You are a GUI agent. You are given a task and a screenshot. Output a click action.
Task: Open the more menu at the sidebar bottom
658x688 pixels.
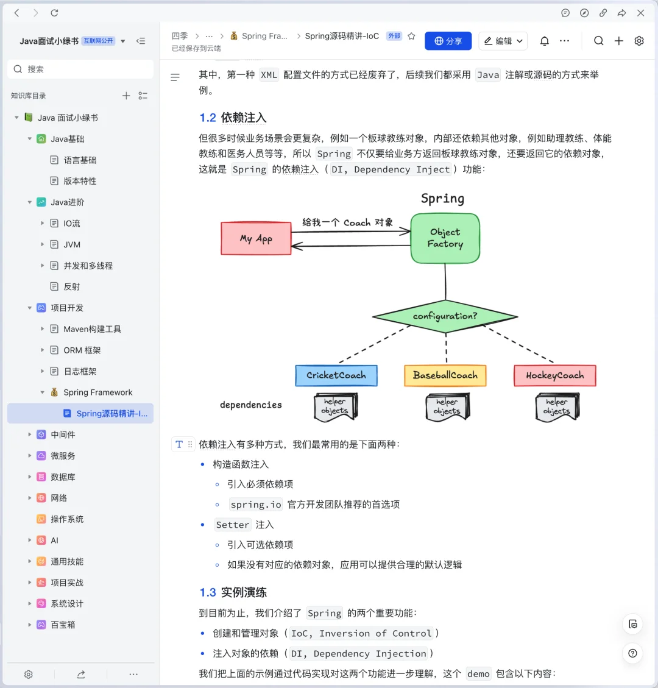(x=133, y=675)
